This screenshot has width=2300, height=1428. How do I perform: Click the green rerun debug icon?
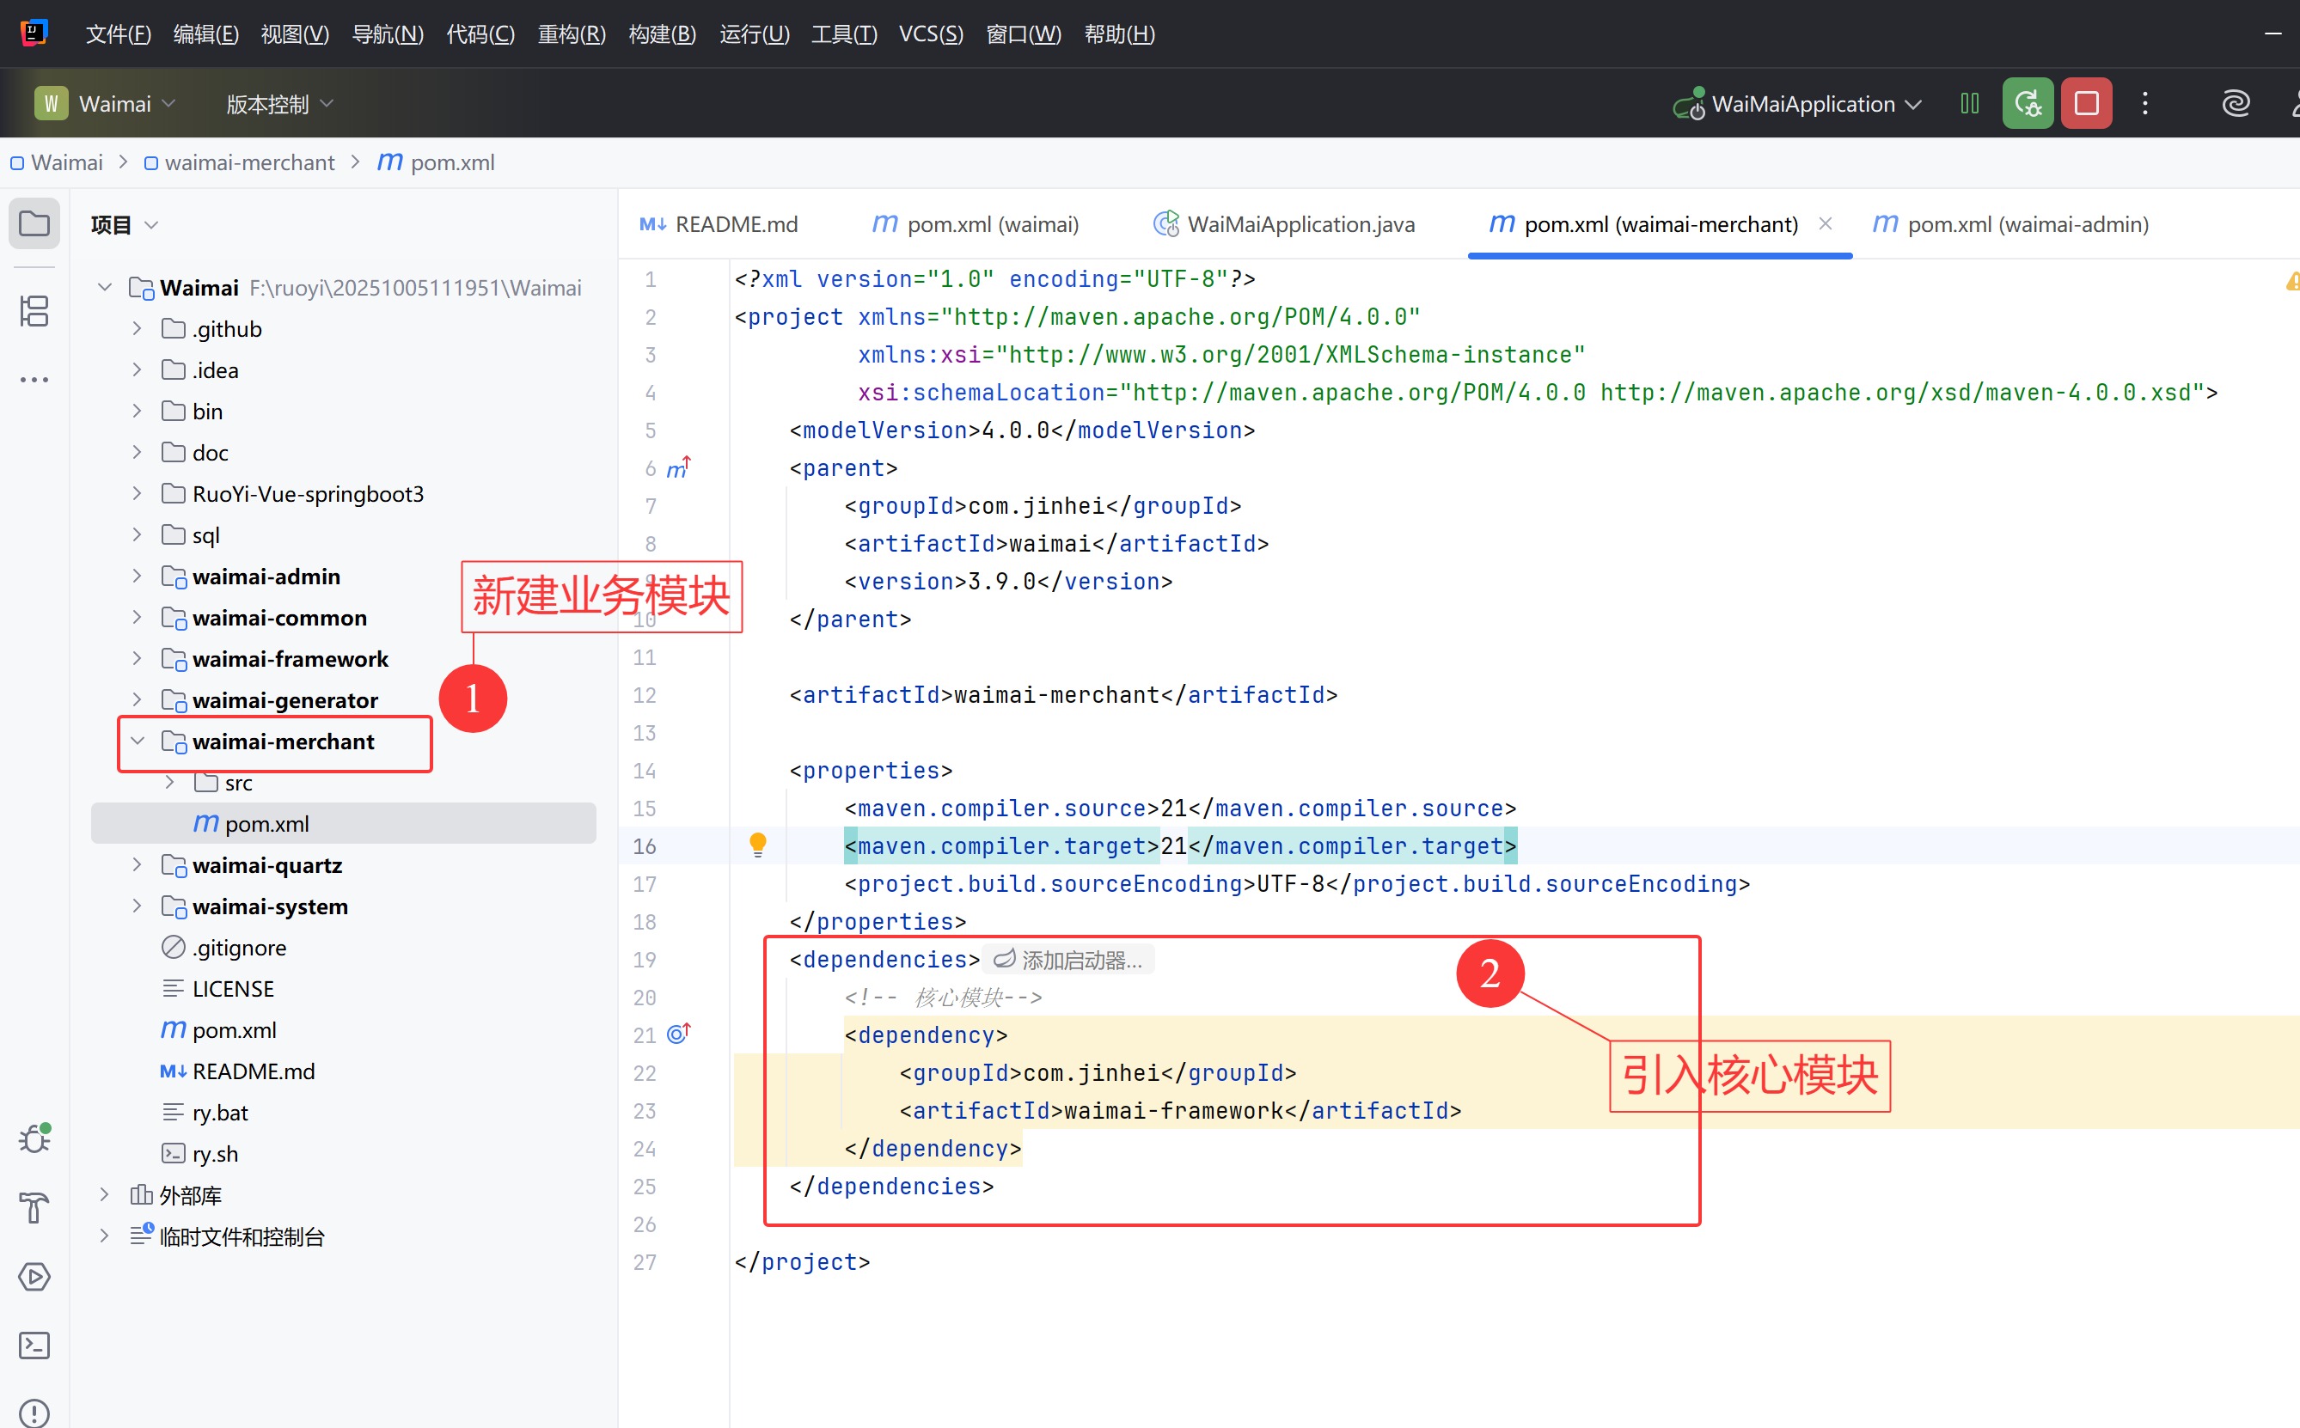pyautogui.click(x=2027, y=103)
